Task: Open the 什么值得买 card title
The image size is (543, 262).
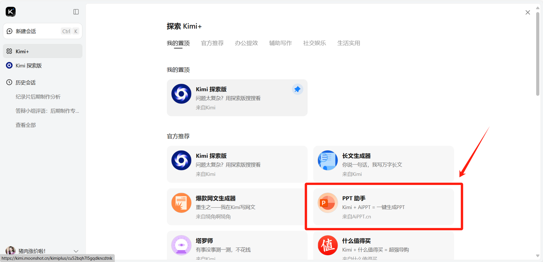Action: click(x=356, y=241)
